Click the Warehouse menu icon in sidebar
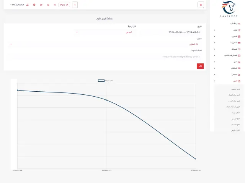The width and height of the screenshot is (245, 183). click(x=239, y=36)
